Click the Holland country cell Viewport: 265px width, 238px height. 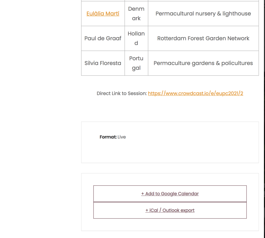[136, 38]
